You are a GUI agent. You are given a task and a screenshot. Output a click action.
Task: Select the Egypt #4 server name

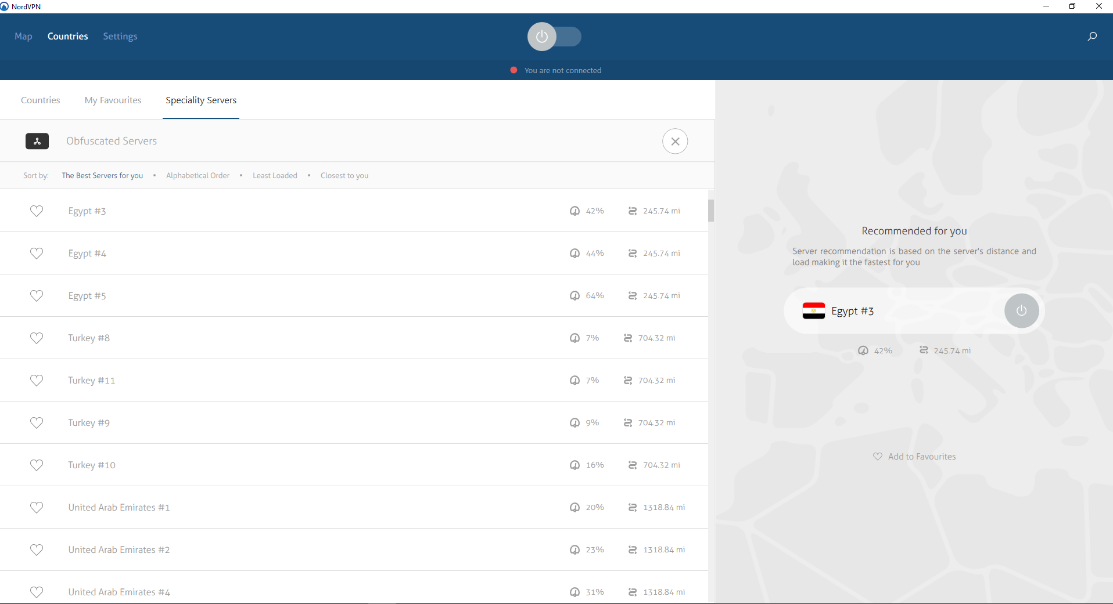coord(87,254)
